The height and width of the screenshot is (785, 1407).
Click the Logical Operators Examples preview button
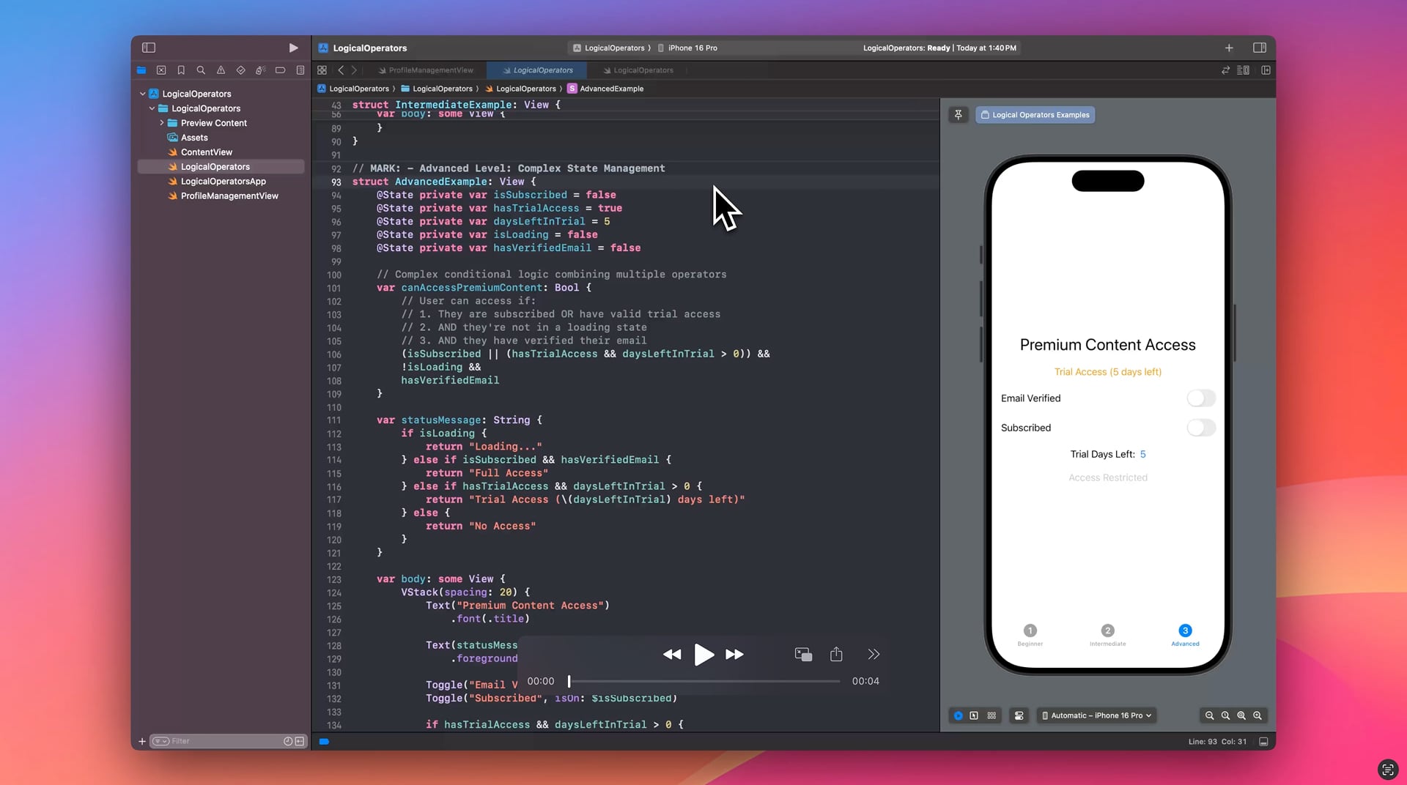click(1035, 115)
